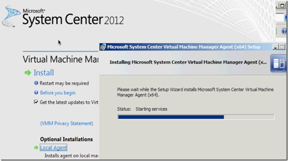Screen dimensions: 288x161
Task: Uncheck Get the latest updates checkbox
Action: (36, 103)
